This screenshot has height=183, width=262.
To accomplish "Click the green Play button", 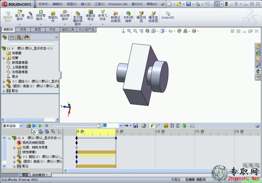I will click(40, 126).
